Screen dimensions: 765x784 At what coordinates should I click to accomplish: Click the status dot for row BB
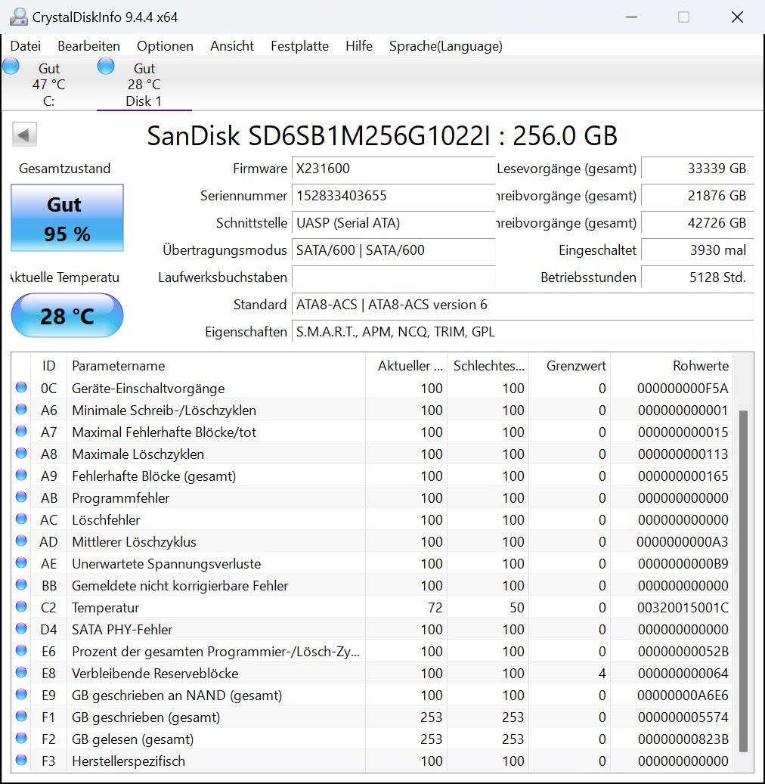21,585
